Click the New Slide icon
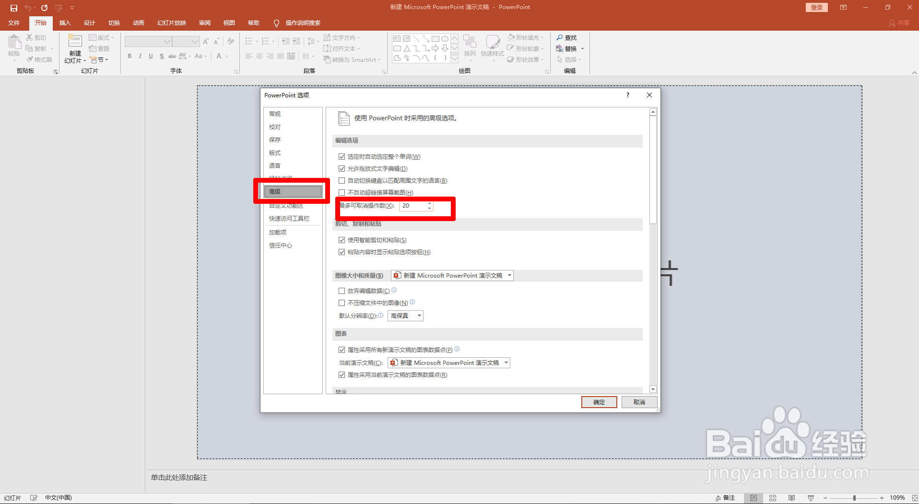Viewport: 919px width, 504px height. point(75,41)
